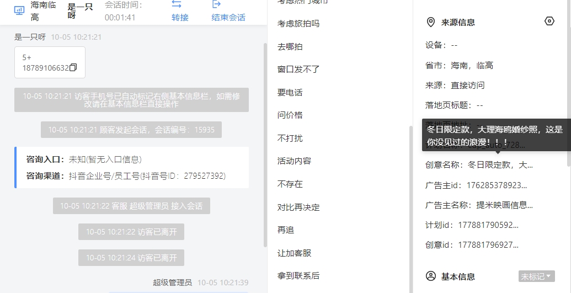Image resolution: width=571 pixels, height=293 pixels.
Task: Click the 计划id value 177881790592
Action: 488,225
